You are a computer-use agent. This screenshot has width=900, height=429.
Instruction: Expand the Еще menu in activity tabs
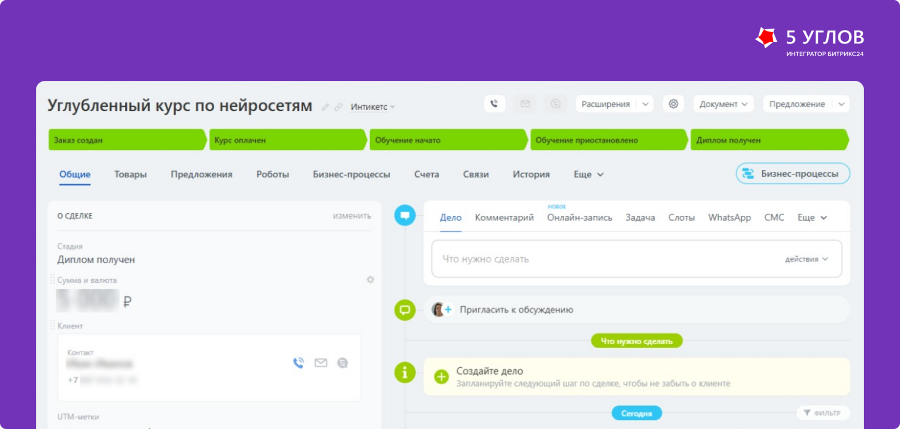click(x=812, y=217)
